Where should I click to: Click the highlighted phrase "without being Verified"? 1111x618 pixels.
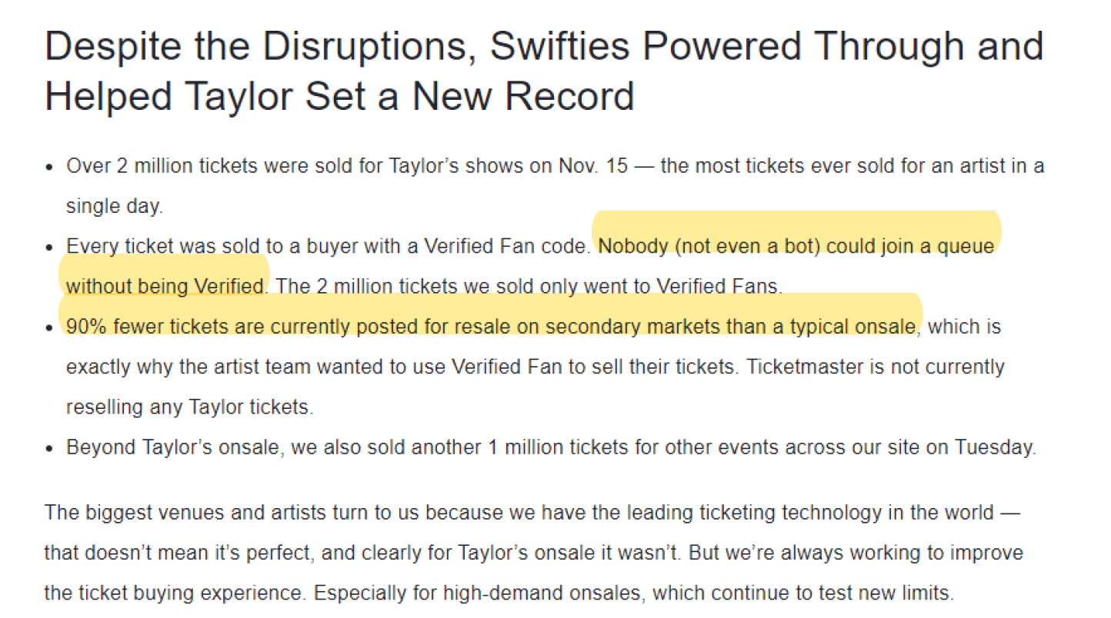coord(165,286)
